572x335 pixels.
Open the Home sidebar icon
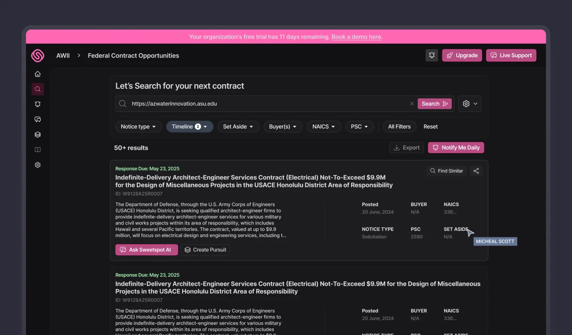(x=38, y=74)
